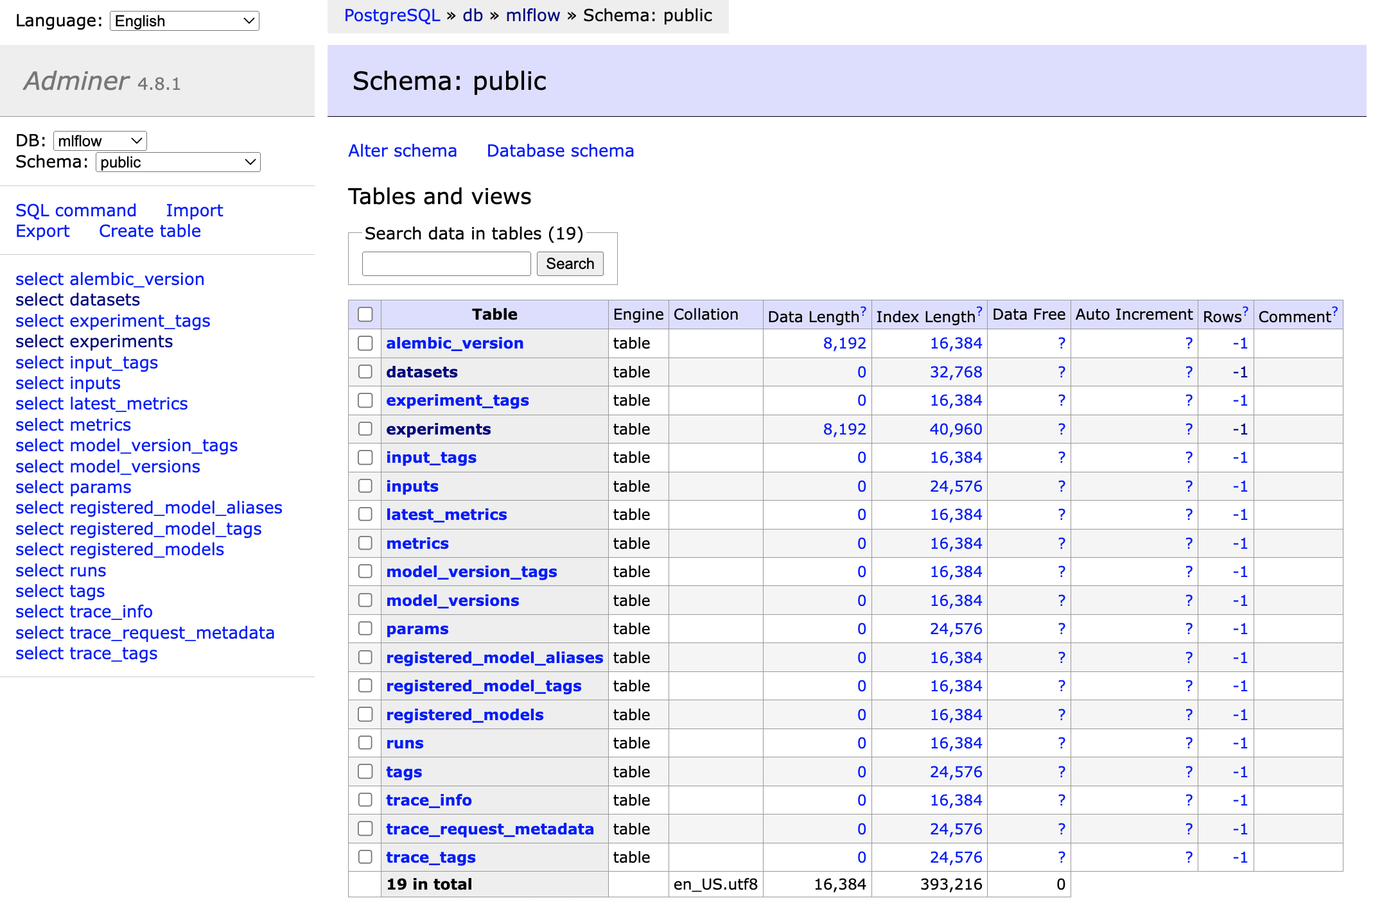
Task: Check the datasets row checkbox
Action: (365, 372)
